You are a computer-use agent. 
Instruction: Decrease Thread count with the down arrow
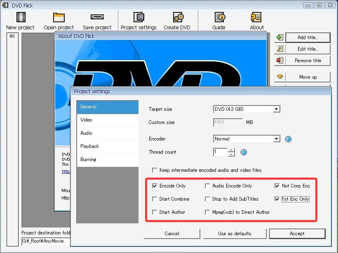(x=231, y=154)
